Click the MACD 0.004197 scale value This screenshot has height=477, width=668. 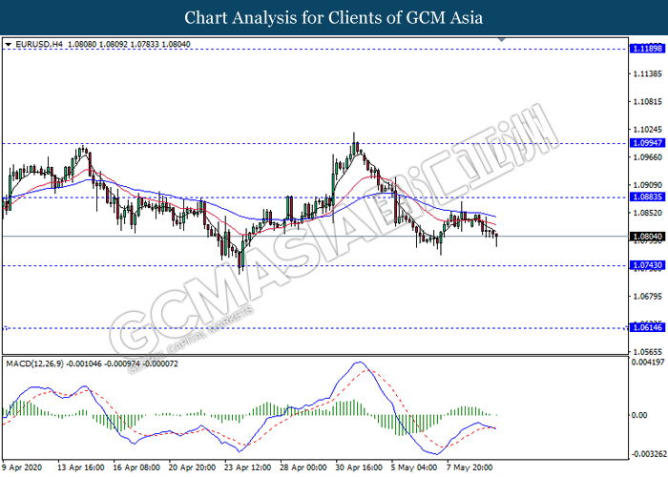(648, 363)
